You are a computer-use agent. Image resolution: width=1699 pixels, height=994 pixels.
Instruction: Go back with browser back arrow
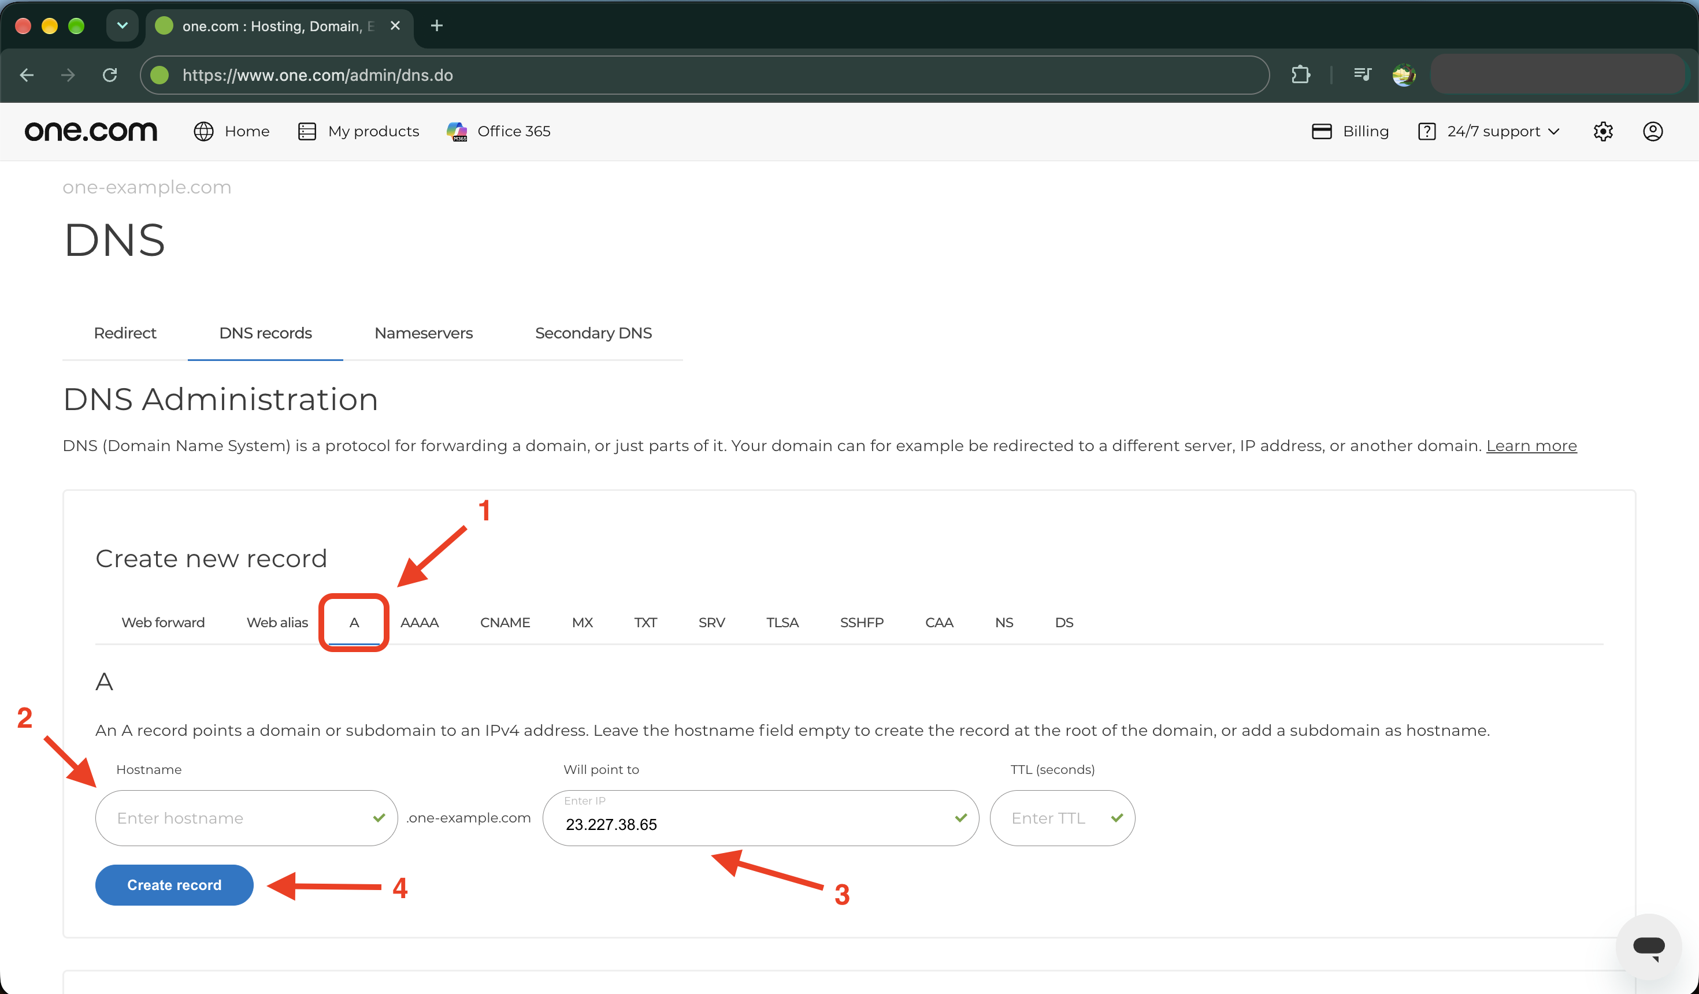click(x=27, y=75)
